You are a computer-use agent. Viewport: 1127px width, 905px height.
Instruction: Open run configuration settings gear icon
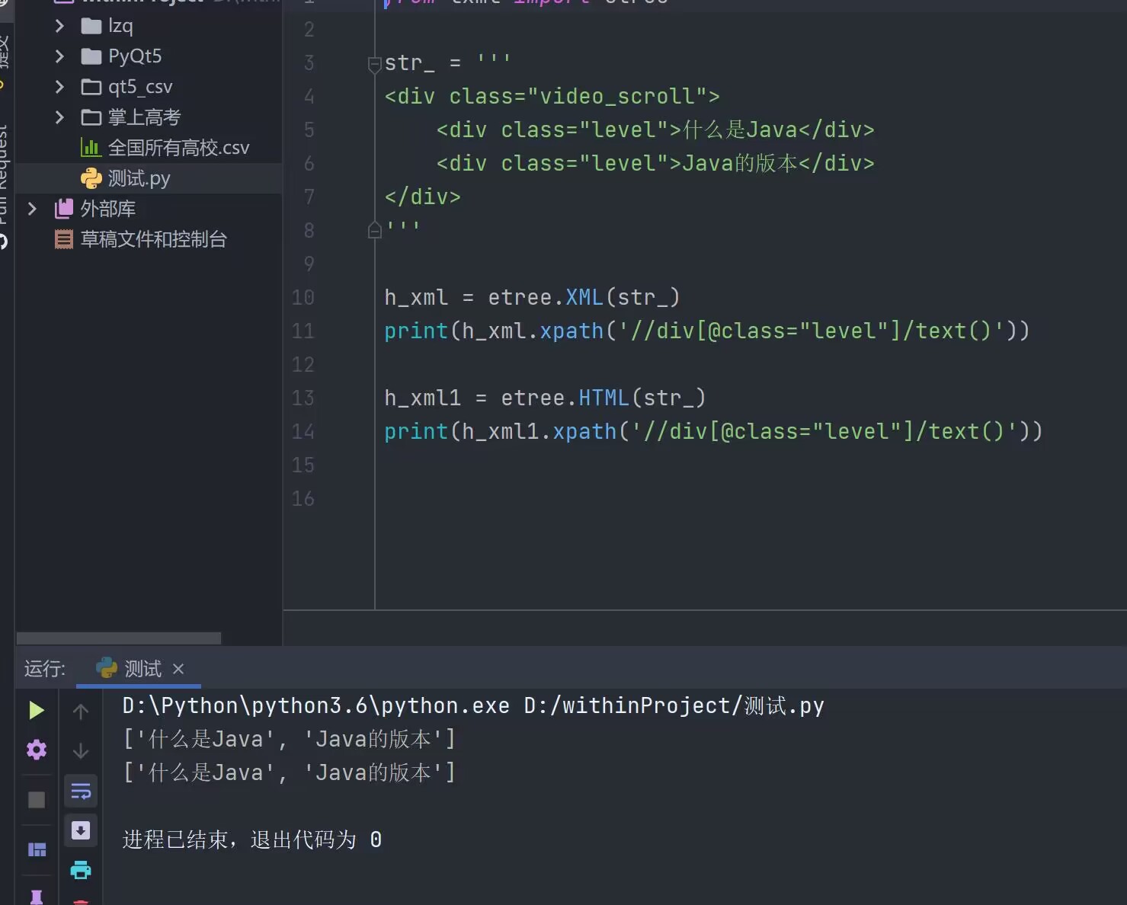[x=36, y=750]
